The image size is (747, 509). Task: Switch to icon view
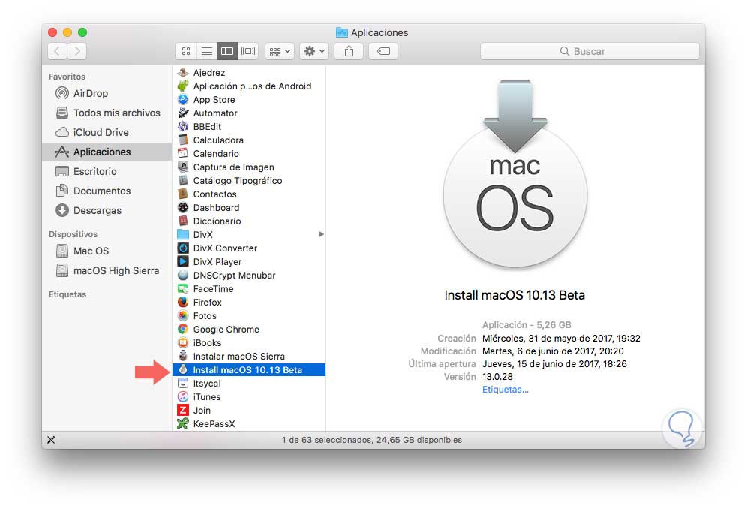186,51
